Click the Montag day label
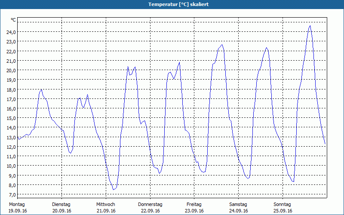 17,205
